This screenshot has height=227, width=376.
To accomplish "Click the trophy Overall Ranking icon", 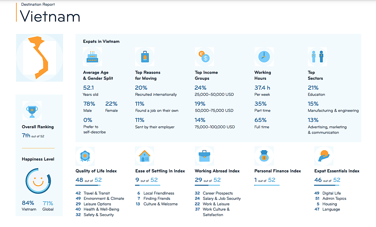I will pos(32,111).
